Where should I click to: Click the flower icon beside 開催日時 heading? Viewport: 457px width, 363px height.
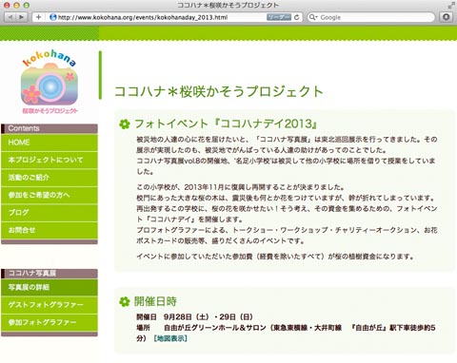point(125,301)
